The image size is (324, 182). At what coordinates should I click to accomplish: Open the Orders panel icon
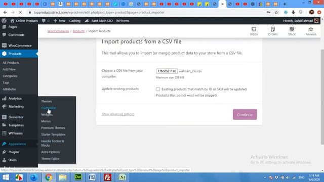273,31
